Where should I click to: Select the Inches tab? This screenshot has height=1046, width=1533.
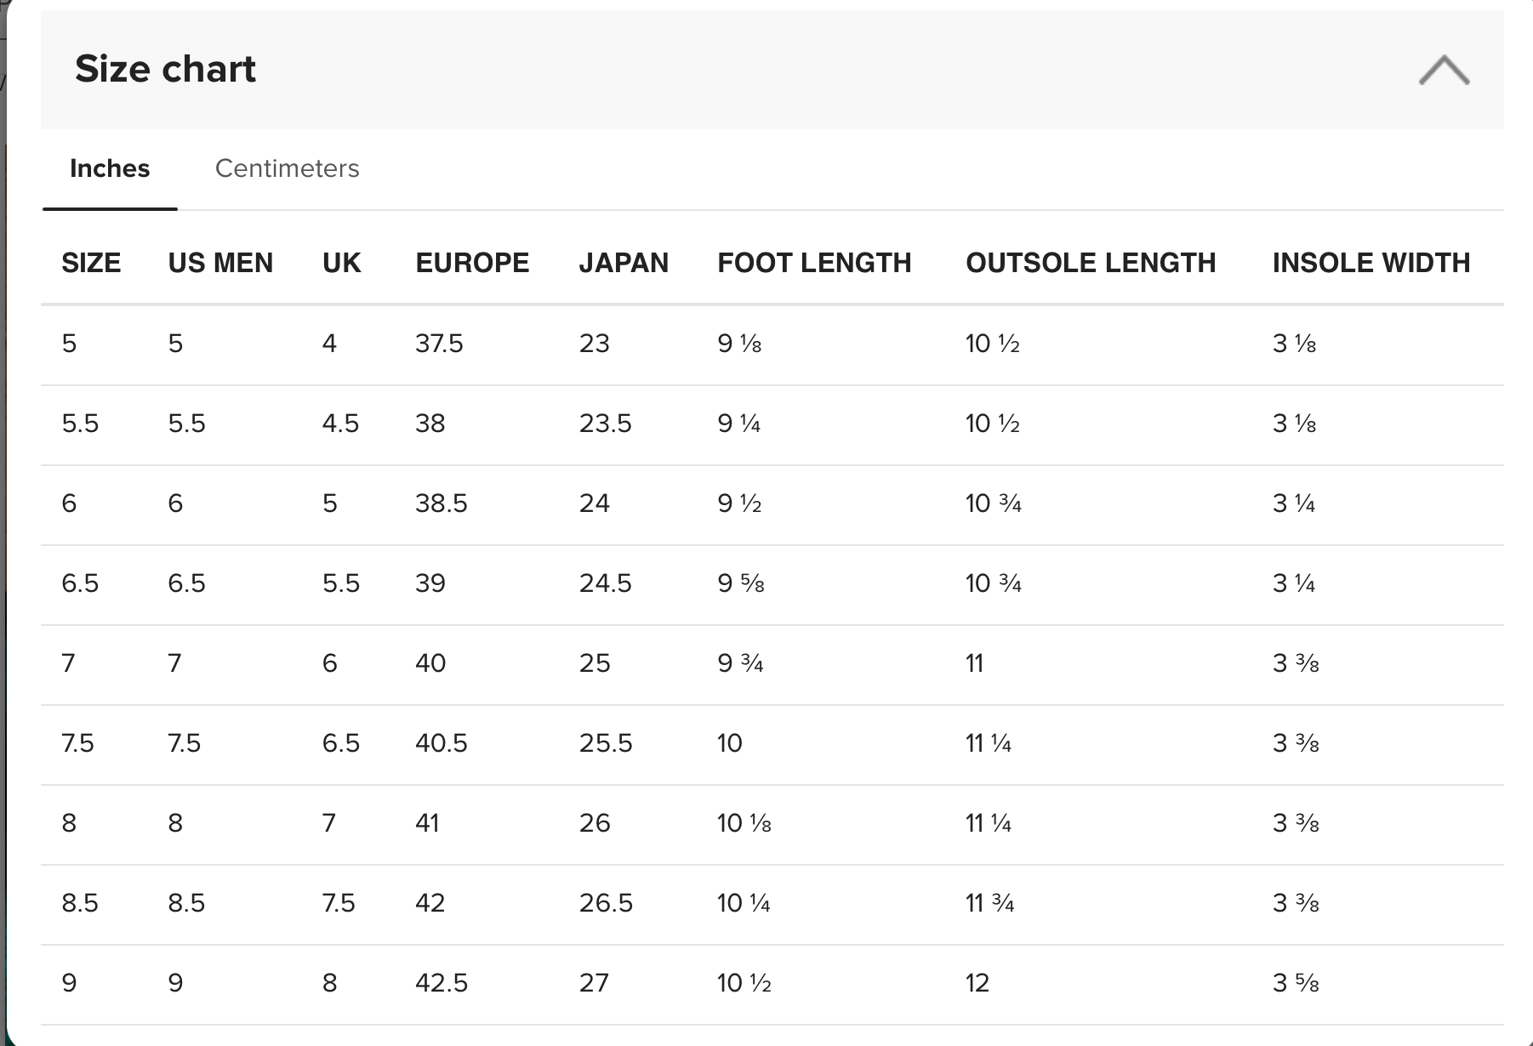pyautogui.click(x=110, y=168)
